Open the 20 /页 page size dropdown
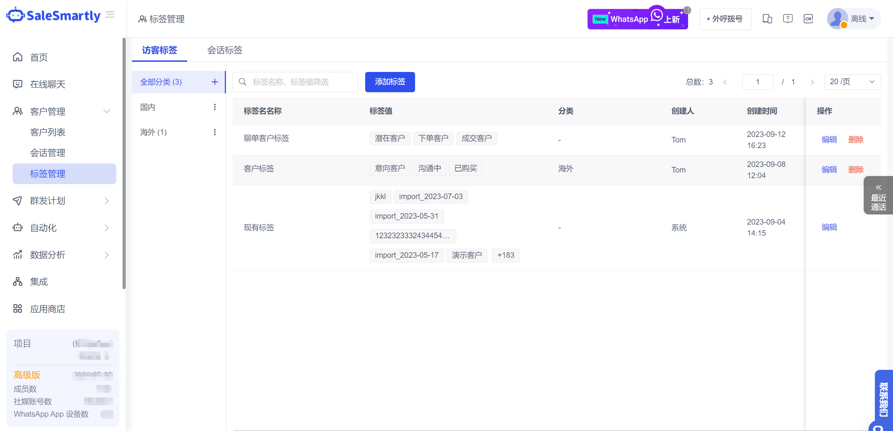This screenshot has height=431, width=893. click(x=852, y=82)
